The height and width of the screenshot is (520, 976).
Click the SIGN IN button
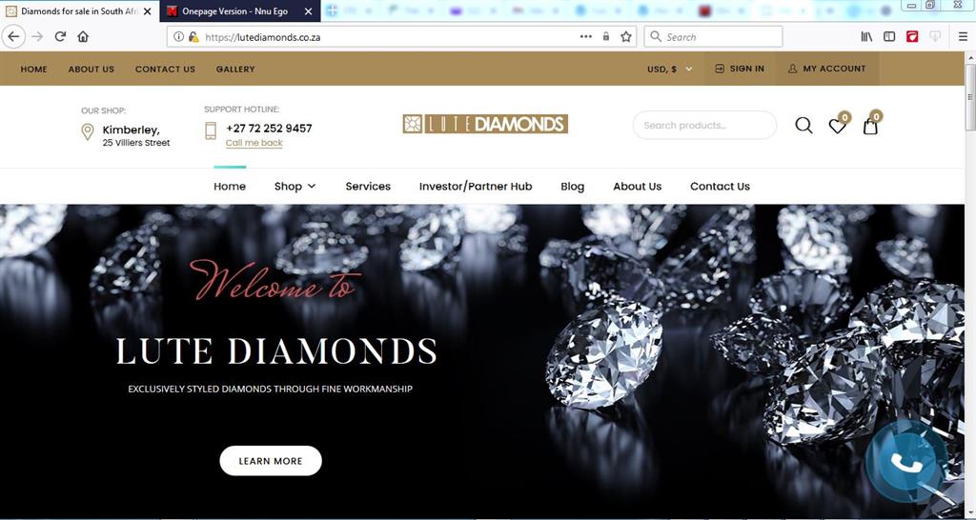[740, 69]
